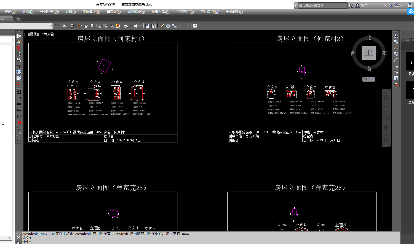The height and width of the screenshot is (244, 414).
Task: Open the 等高线(S) menu
Action: pyautogui.click(x=114, y=12)
